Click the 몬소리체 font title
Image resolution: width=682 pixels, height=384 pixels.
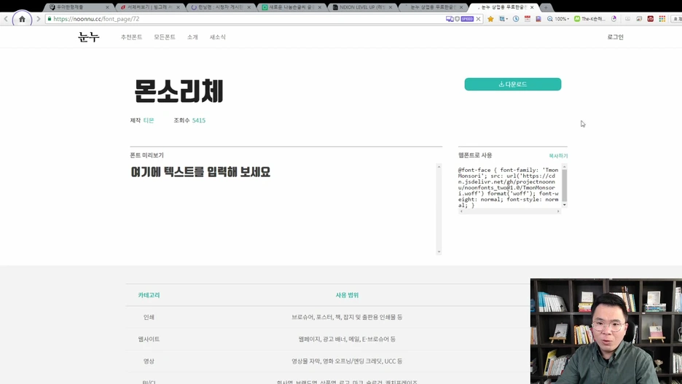[x=179, y=91]
